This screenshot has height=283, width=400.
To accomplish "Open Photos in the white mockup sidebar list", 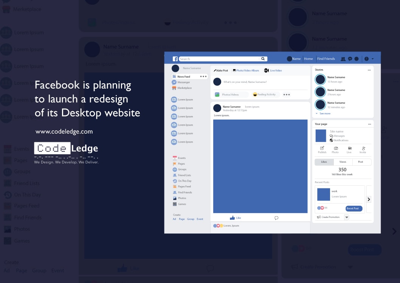I will coord(179,198).
